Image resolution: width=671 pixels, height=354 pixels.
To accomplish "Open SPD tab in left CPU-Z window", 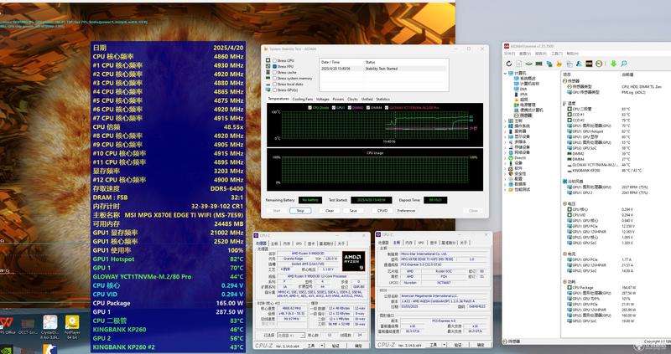I will [x=299, y=243].
